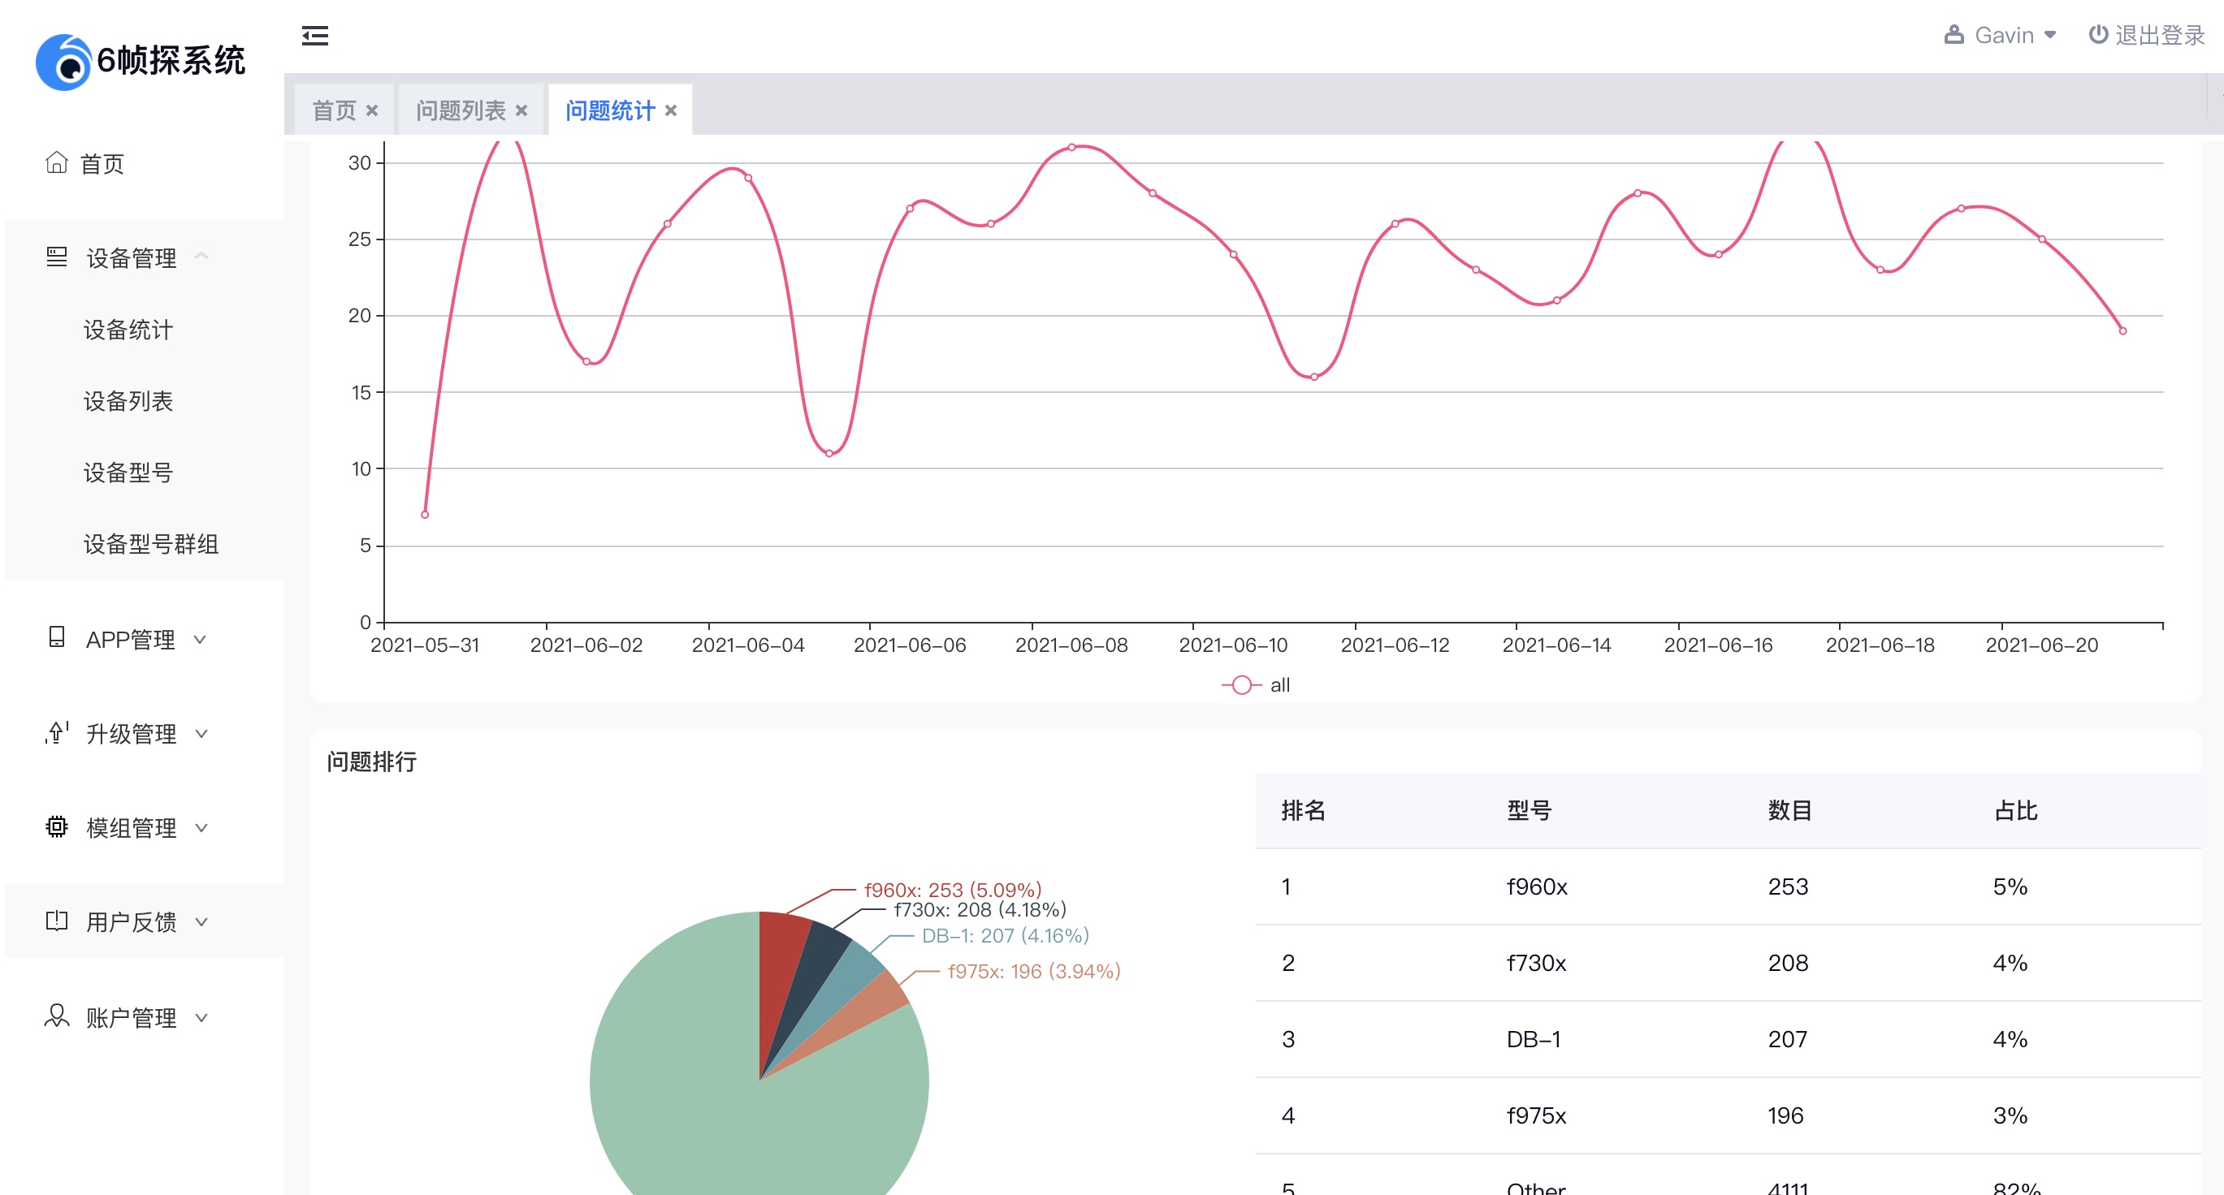Click the user avatar icon beside Gavin
The image size is (2224, 1195).
point(1954,36)
